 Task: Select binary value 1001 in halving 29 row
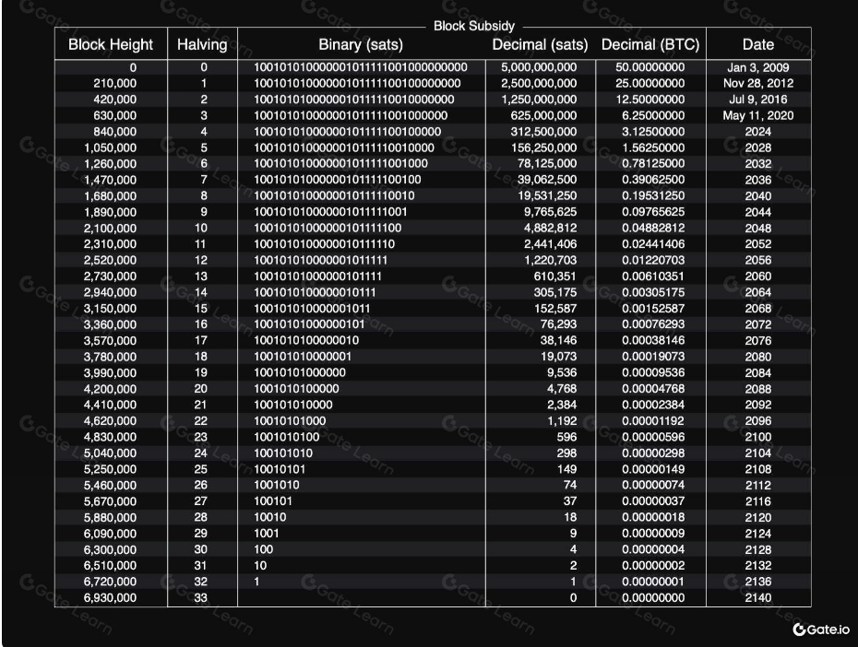click(267, 534)
